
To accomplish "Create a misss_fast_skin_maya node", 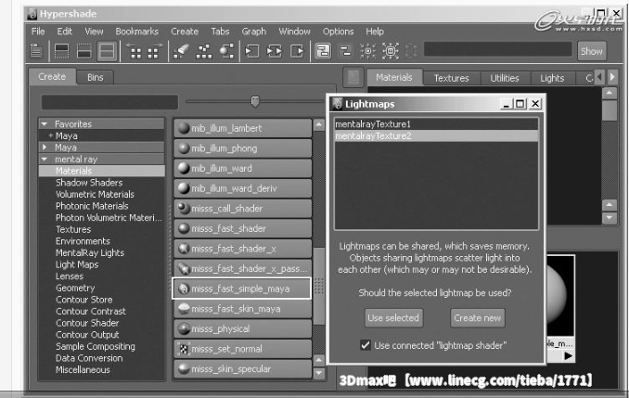I will 243,309.
